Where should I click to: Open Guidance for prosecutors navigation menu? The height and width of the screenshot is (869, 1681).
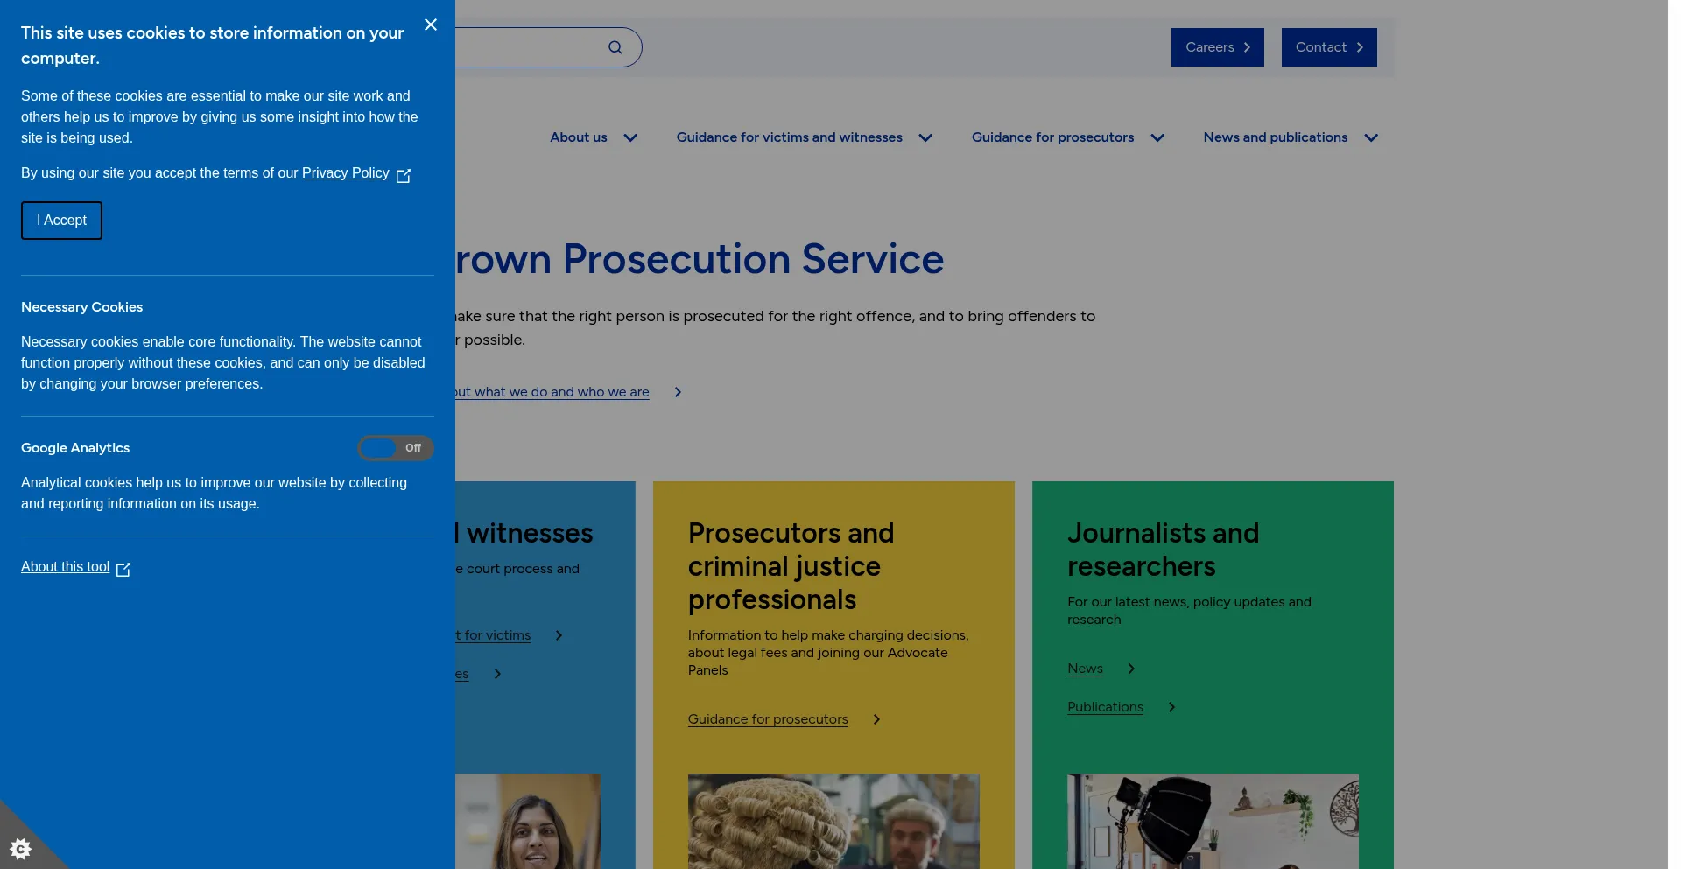tap(1052, 137)
